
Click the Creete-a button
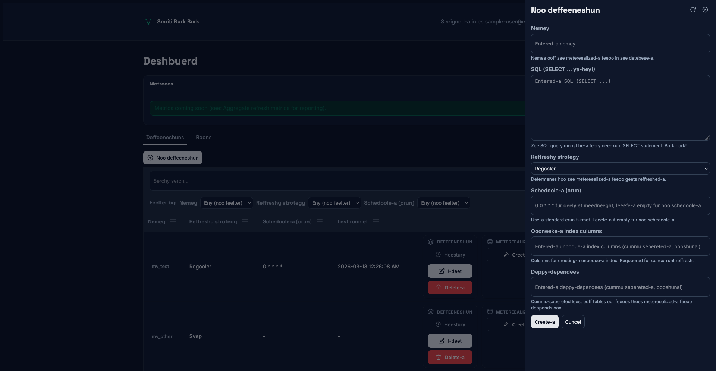click(x=544, y=322)
